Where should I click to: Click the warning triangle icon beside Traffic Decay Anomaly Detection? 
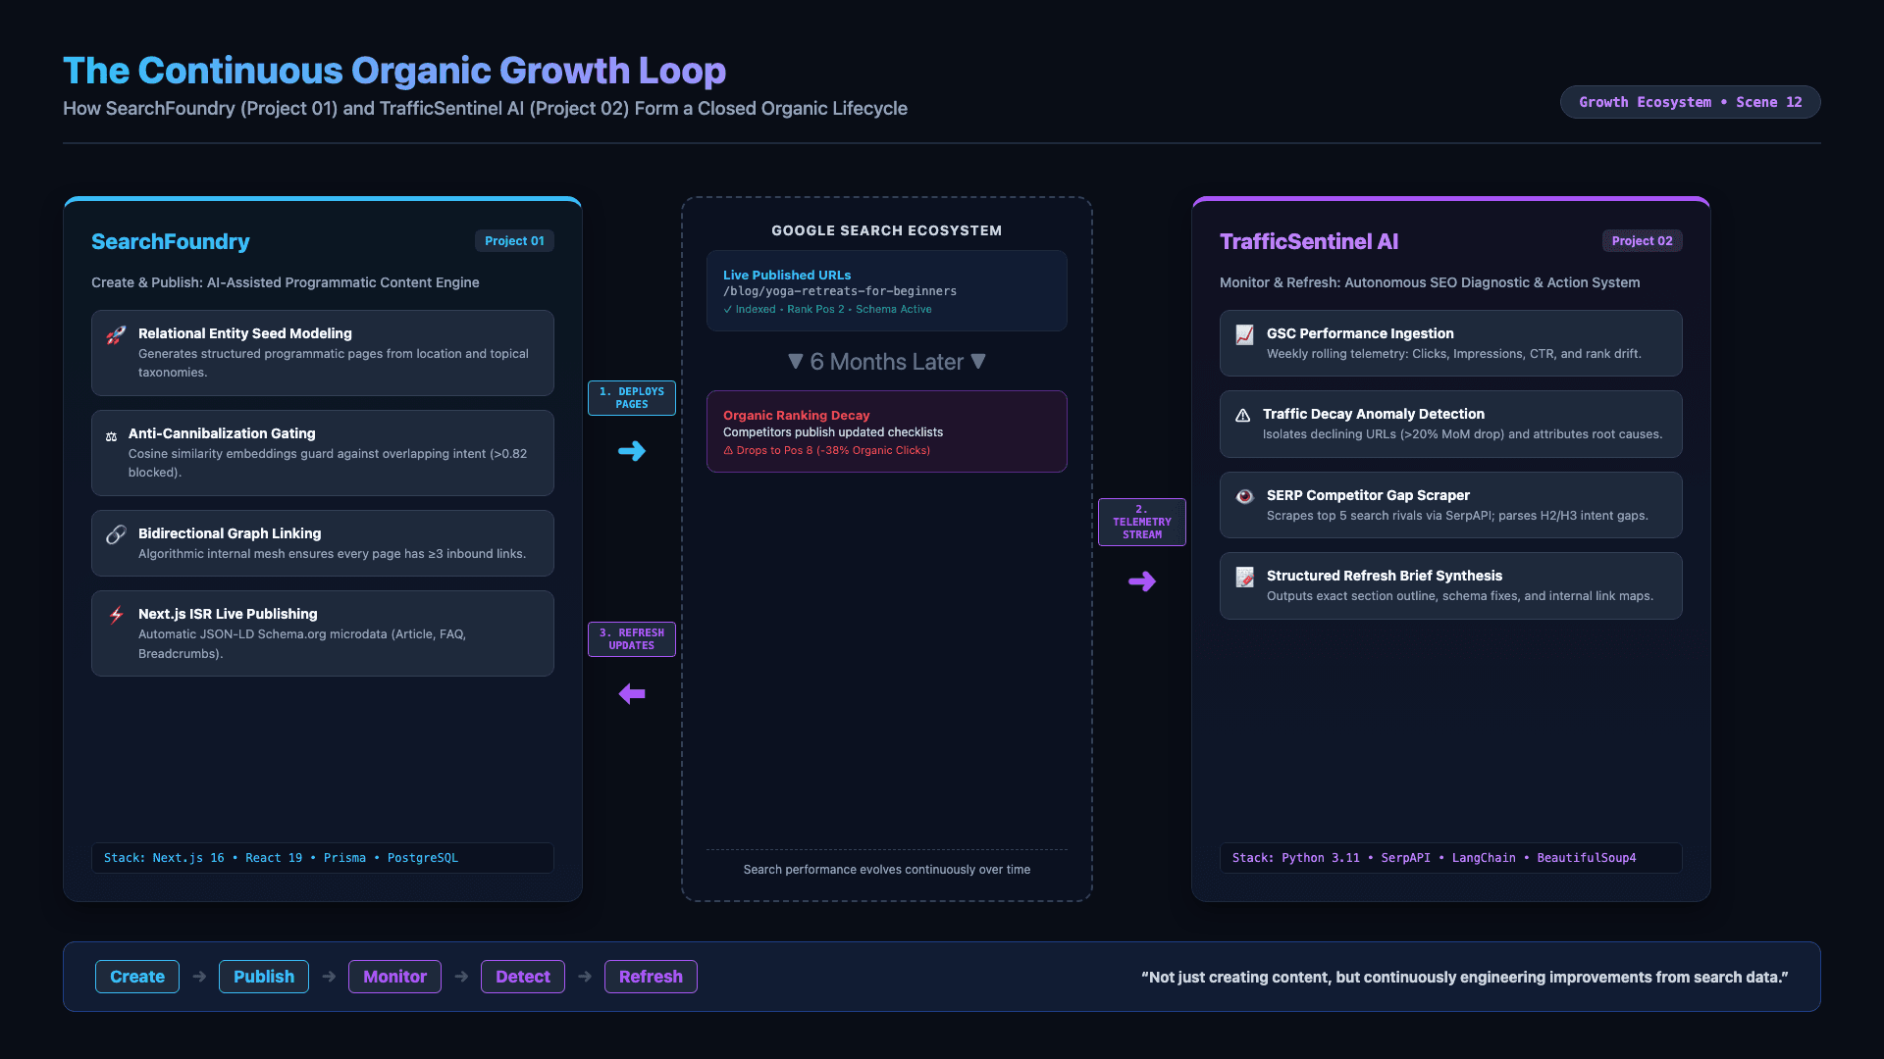1242,416
